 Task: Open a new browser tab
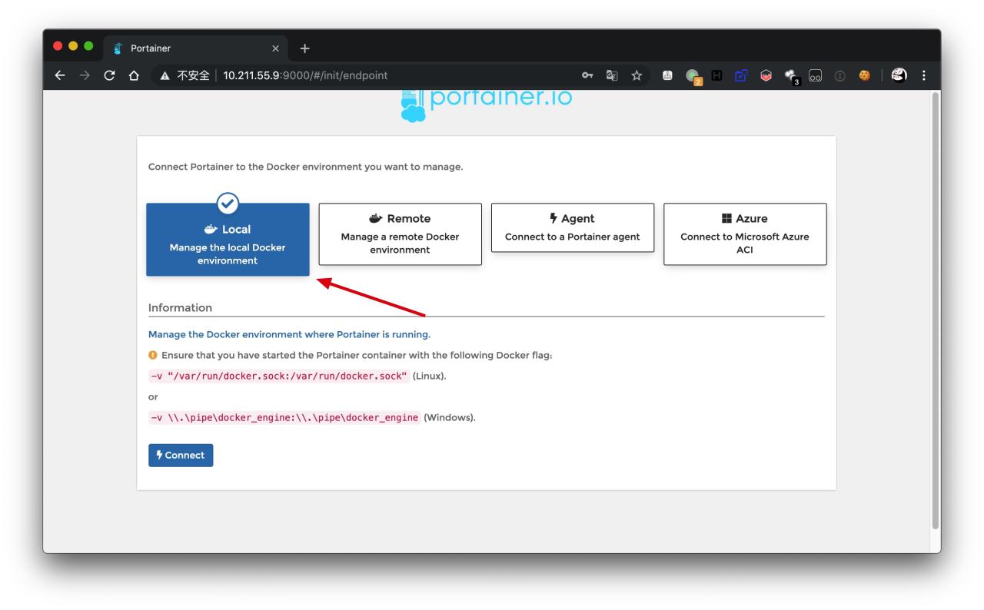tap(304, 48)
